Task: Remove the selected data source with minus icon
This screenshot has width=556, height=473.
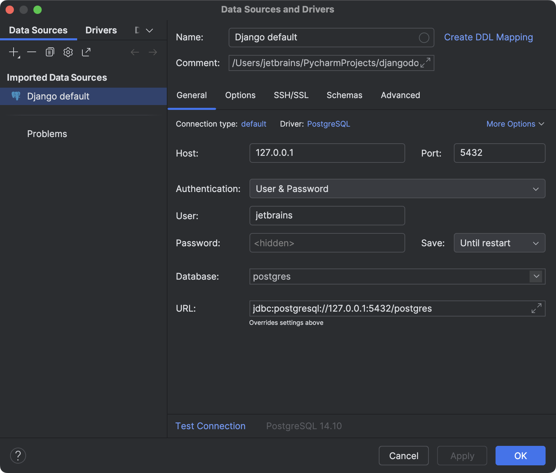Action: [x=32, y=52]
